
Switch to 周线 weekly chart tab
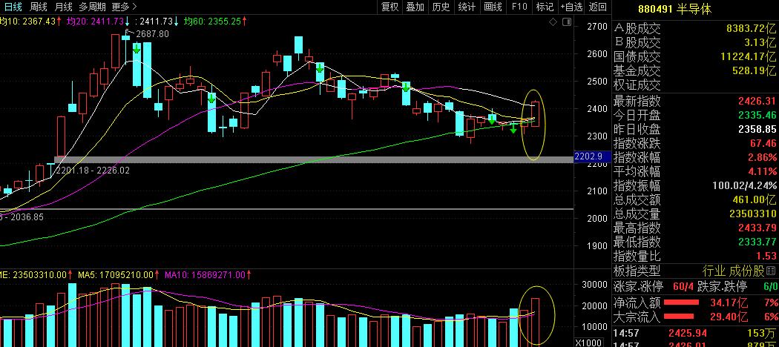[38, 7]
